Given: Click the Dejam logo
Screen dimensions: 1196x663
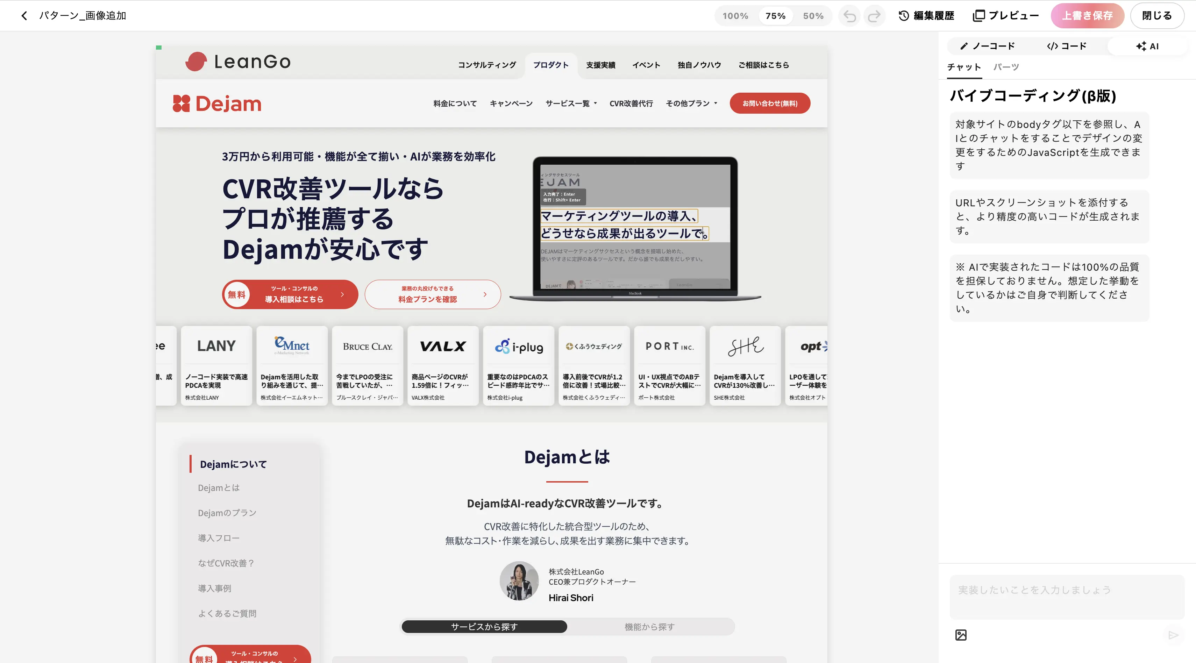Looking at the screenshot, I should tap(217, 103).
